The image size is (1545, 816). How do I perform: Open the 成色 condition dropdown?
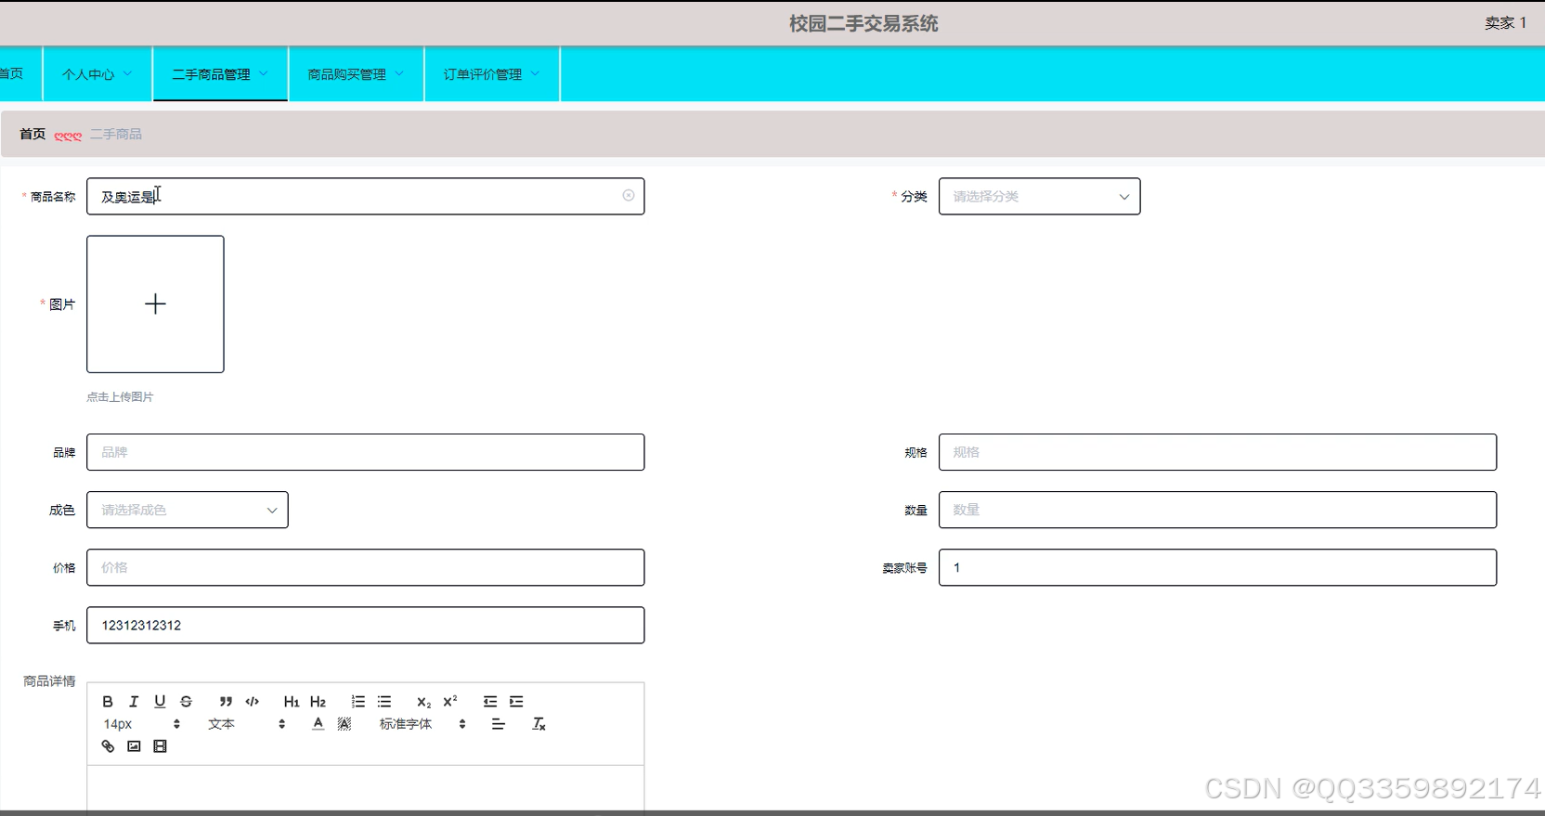coord(188,510)
